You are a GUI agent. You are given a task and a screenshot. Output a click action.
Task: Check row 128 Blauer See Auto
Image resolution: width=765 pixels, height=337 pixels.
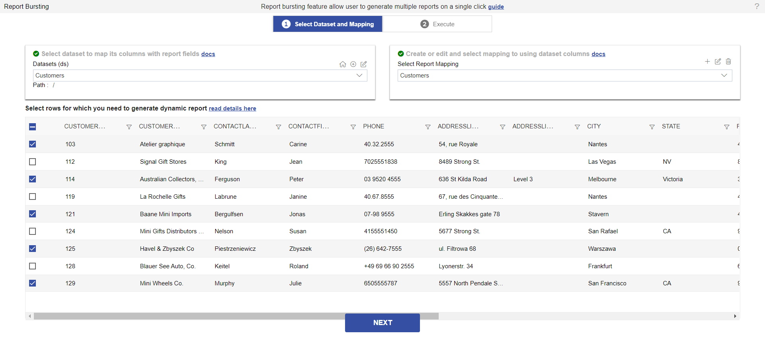coord(33,266)
